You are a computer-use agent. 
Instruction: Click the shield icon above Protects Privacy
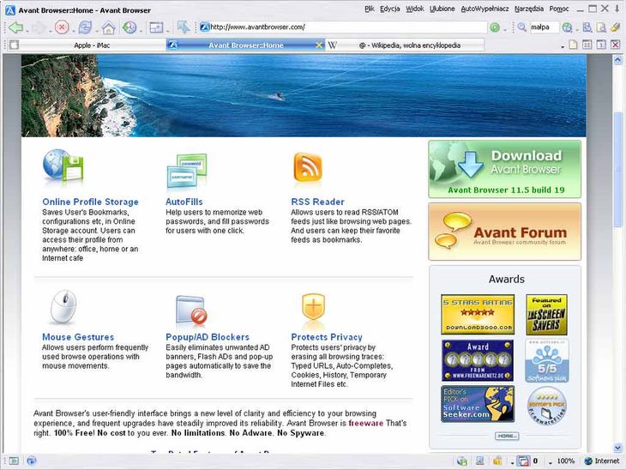coord(313,306)
